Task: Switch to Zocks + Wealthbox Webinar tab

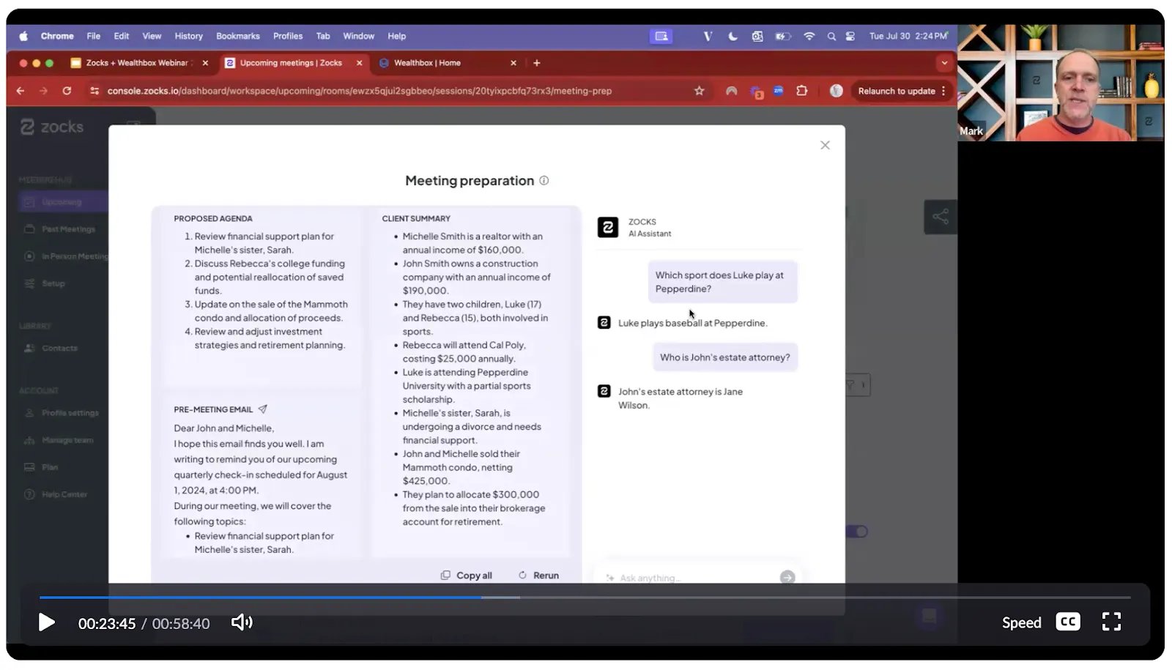Action: 139,63
